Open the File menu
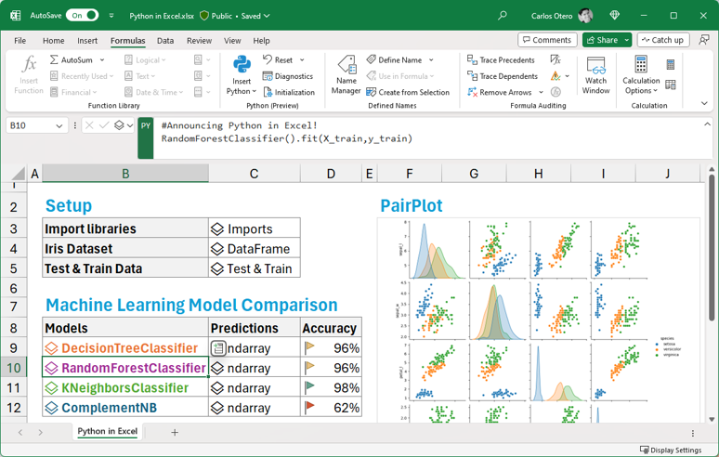 [20, 40]
